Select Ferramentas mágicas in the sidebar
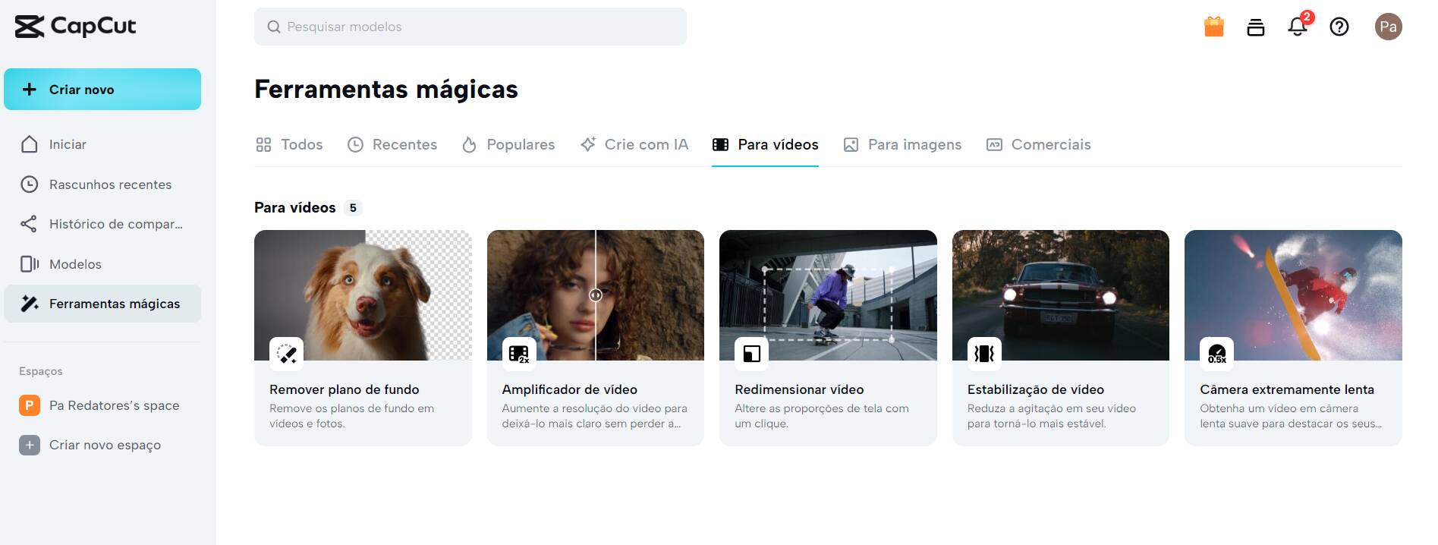The height and width of the screenshot is (545, 1438). [102, 304]
